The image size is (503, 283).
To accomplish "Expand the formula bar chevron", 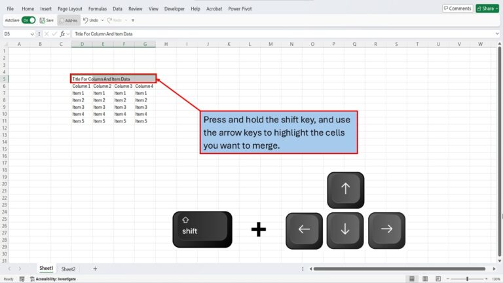I will [497, 33].
